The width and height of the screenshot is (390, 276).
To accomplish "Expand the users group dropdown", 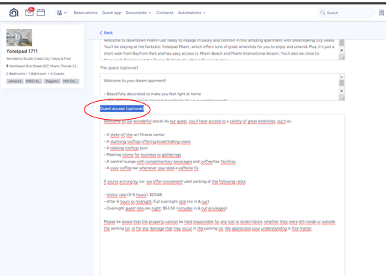I will (x=61, y=13).
